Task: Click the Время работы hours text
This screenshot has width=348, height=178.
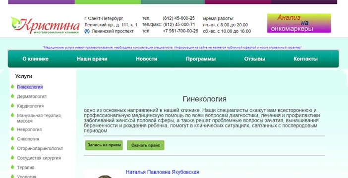Action: point(219,19)
